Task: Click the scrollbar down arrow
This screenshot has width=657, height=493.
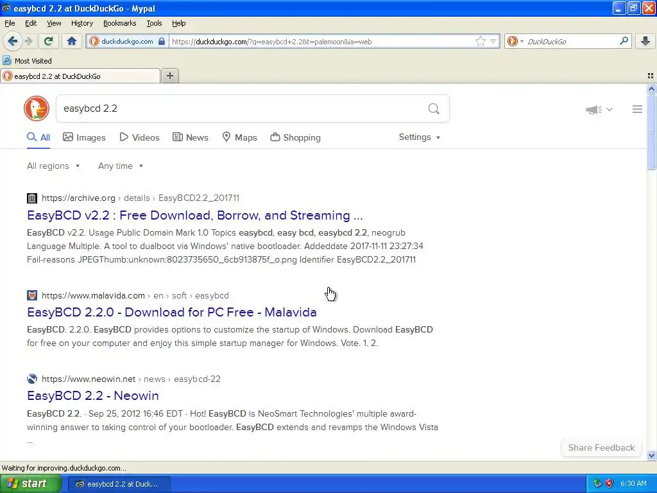Action: [x=651, y=455]
